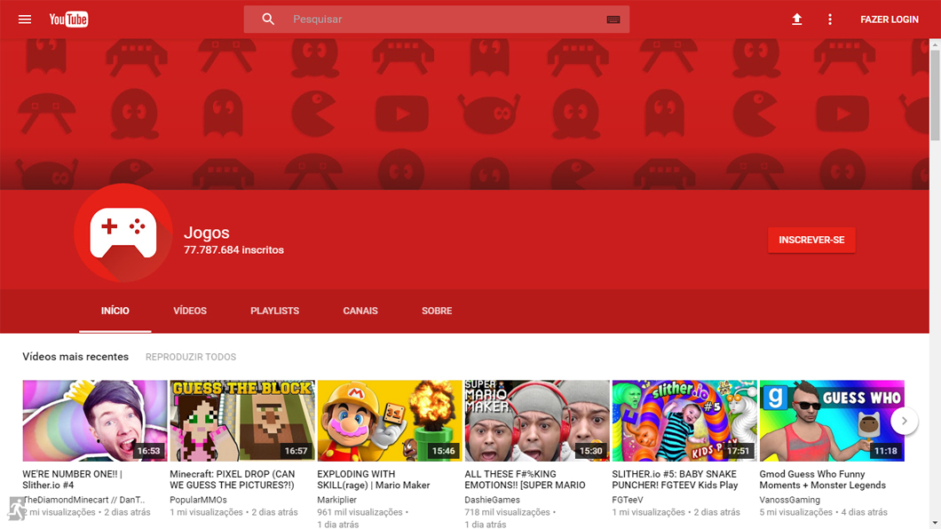Image resolution: width=941 pixels, height=529 pixels.
Task: Click the 77.787.684 inscritos count
Action: coord(233,250)
